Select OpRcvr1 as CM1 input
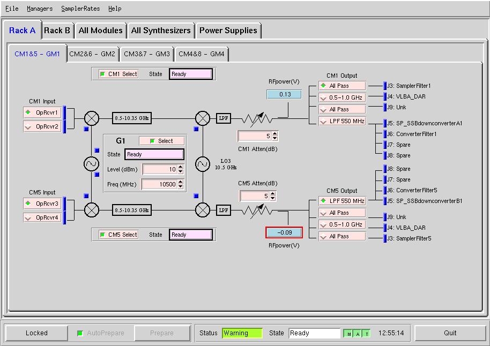Image resolution: width=490 pixels, height=346 pixels. 42,112
